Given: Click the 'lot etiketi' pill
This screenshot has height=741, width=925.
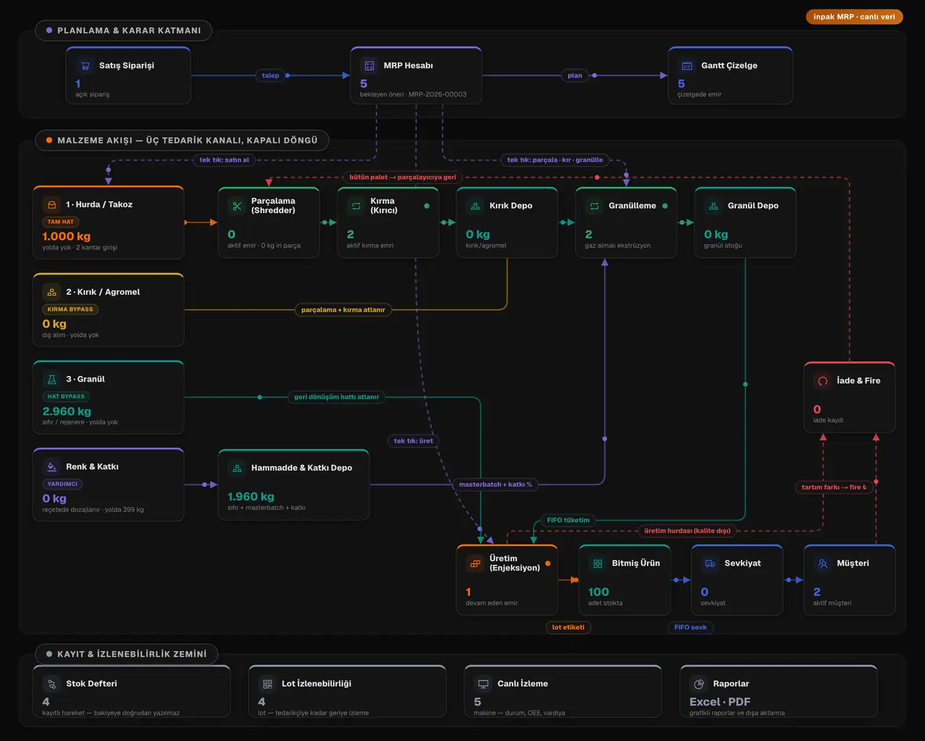Looking at the screenshot, I should click(x=568, y=628).
